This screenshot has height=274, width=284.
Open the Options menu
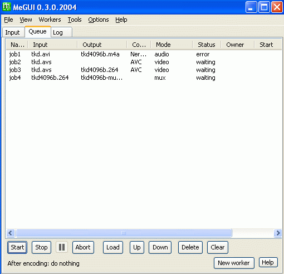click(x=99, y=20)
